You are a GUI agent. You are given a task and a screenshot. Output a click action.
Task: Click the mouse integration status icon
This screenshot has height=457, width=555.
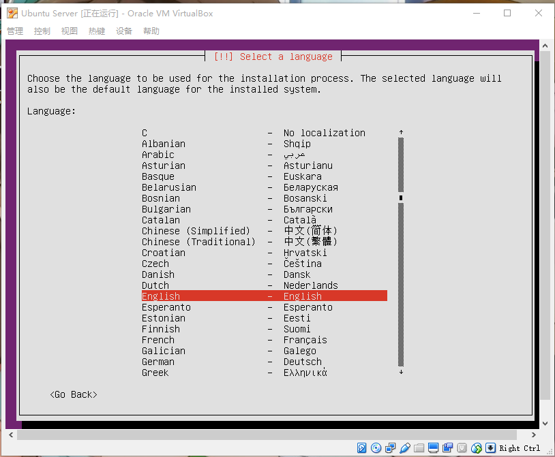pos(477,448)
